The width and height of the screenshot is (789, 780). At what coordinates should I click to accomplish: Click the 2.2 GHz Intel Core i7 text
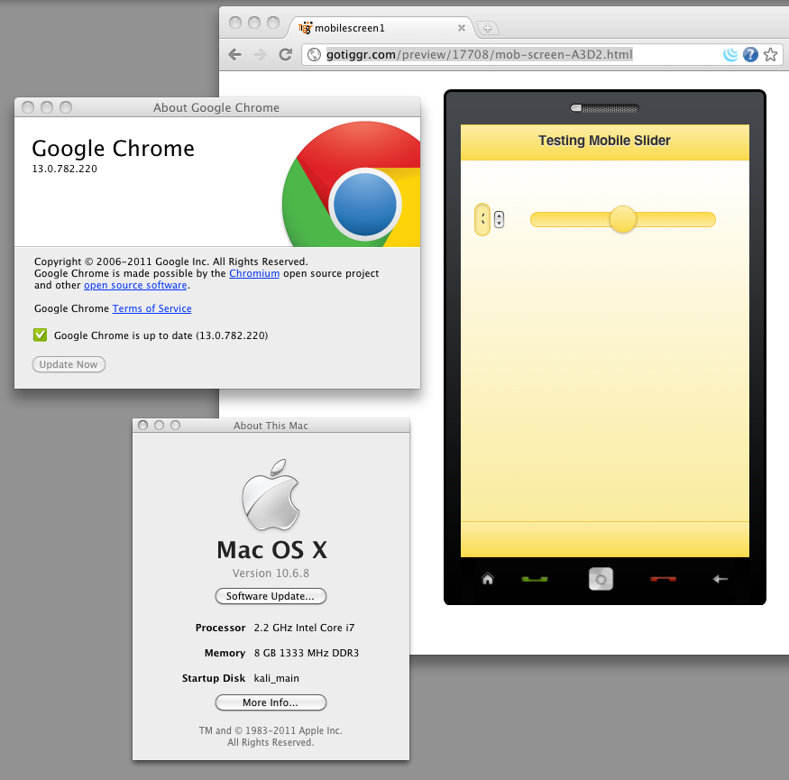(304, 628)
